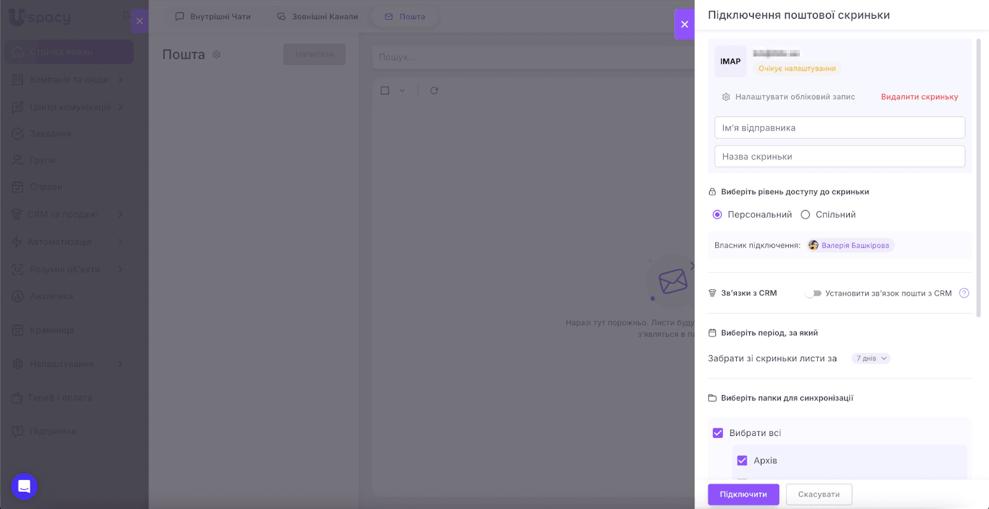This screenshot has height=509, width=989.
Task: Click the Очікує налаштування status badge
Action: point(797,69)
